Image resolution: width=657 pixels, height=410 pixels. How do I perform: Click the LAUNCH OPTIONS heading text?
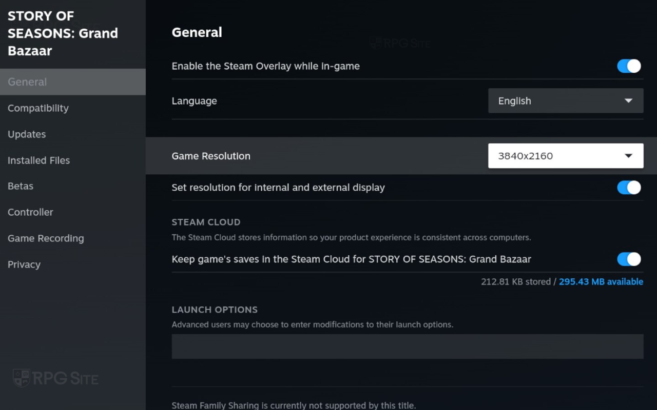coord(215,310)
